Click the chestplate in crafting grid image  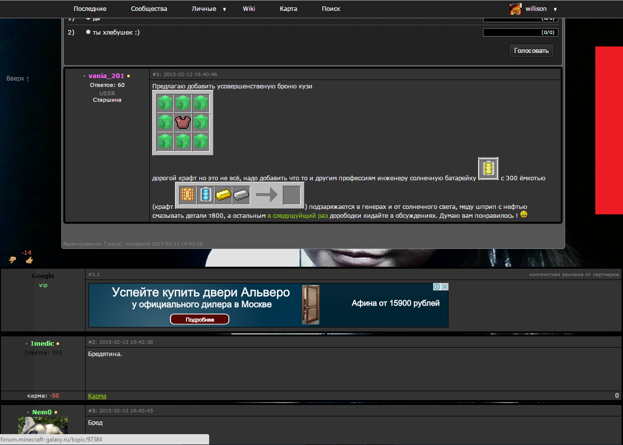click(x=183, y=122)
